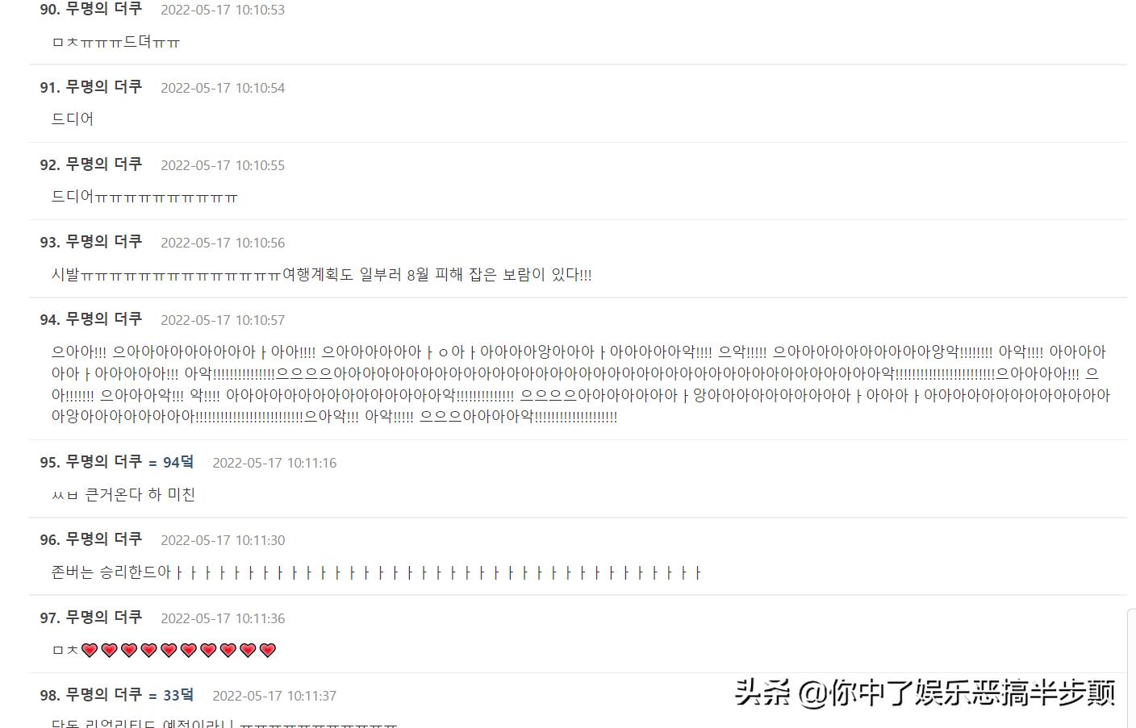Click the first red heart emoji in comment 97
The height and width of the screenshot is (728, 1136).
coord(90,650)
